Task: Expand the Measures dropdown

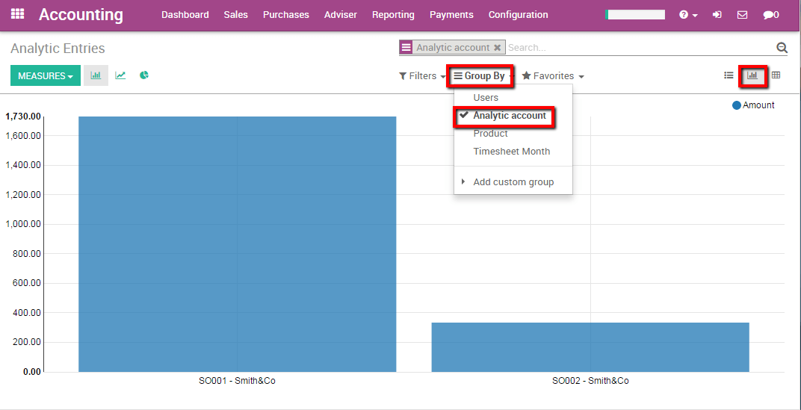Action: (x=46, y=76)
